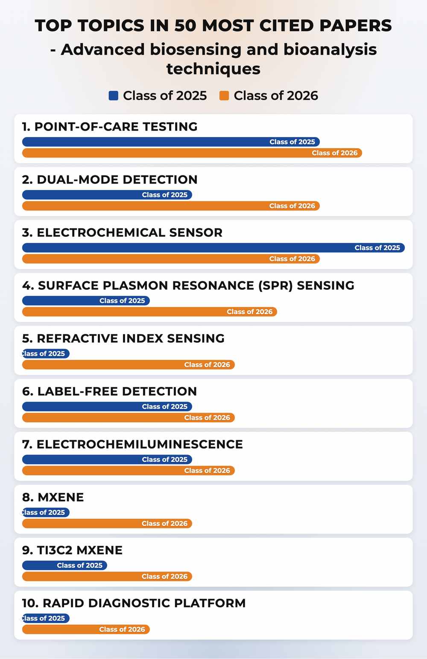Open the Electrochemical Sensor topic title
Screen dimensions: 427x659
122,233
